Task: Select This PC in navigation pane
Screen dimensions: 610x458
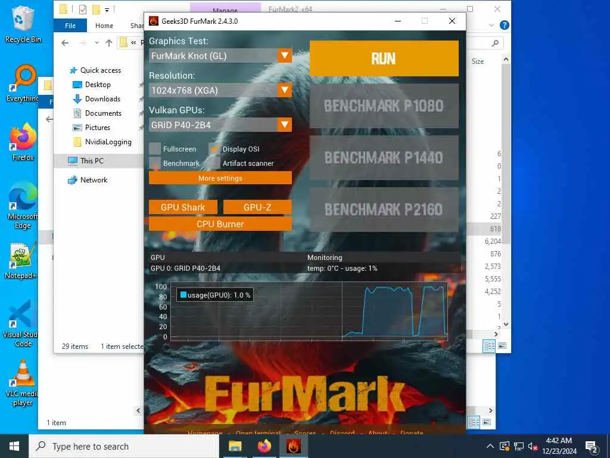Action: (x=92, y=160)
